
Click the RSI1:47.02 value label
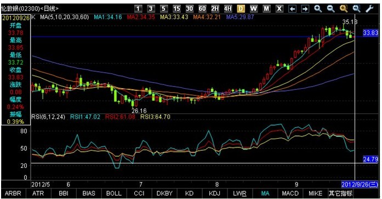[x=85, y=117]
